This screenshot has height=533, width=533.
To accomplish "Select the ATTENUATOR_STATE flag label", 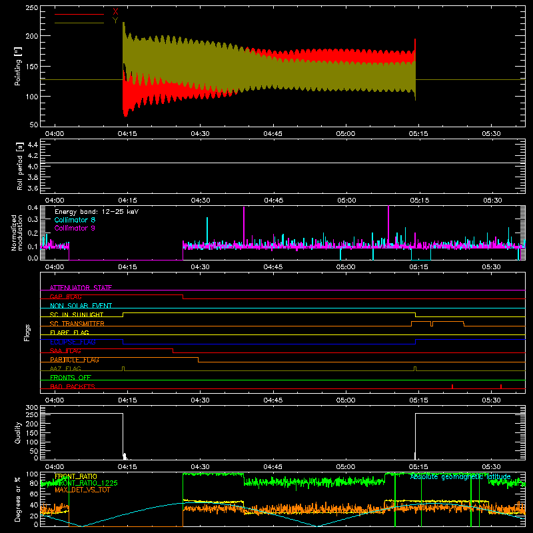I will 81,288.
